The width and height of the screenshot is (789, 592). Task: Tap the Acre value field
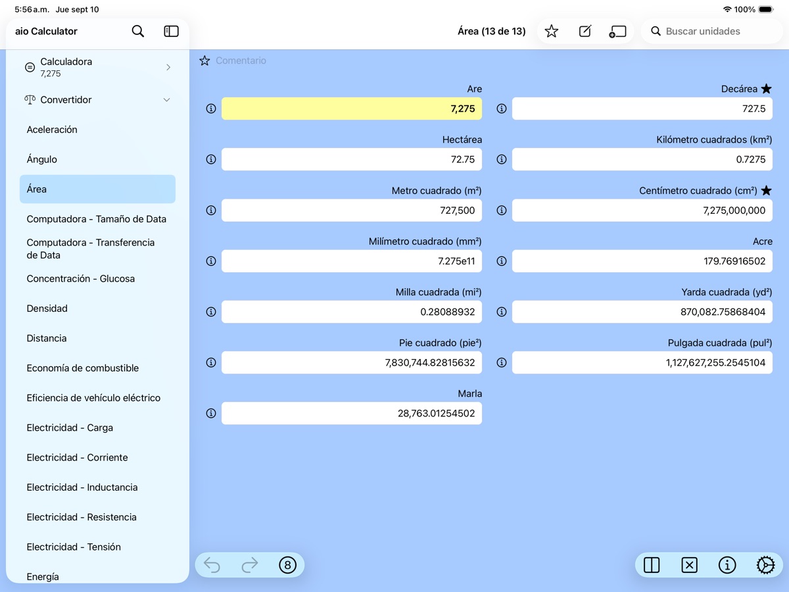click(x=642, y=261)
